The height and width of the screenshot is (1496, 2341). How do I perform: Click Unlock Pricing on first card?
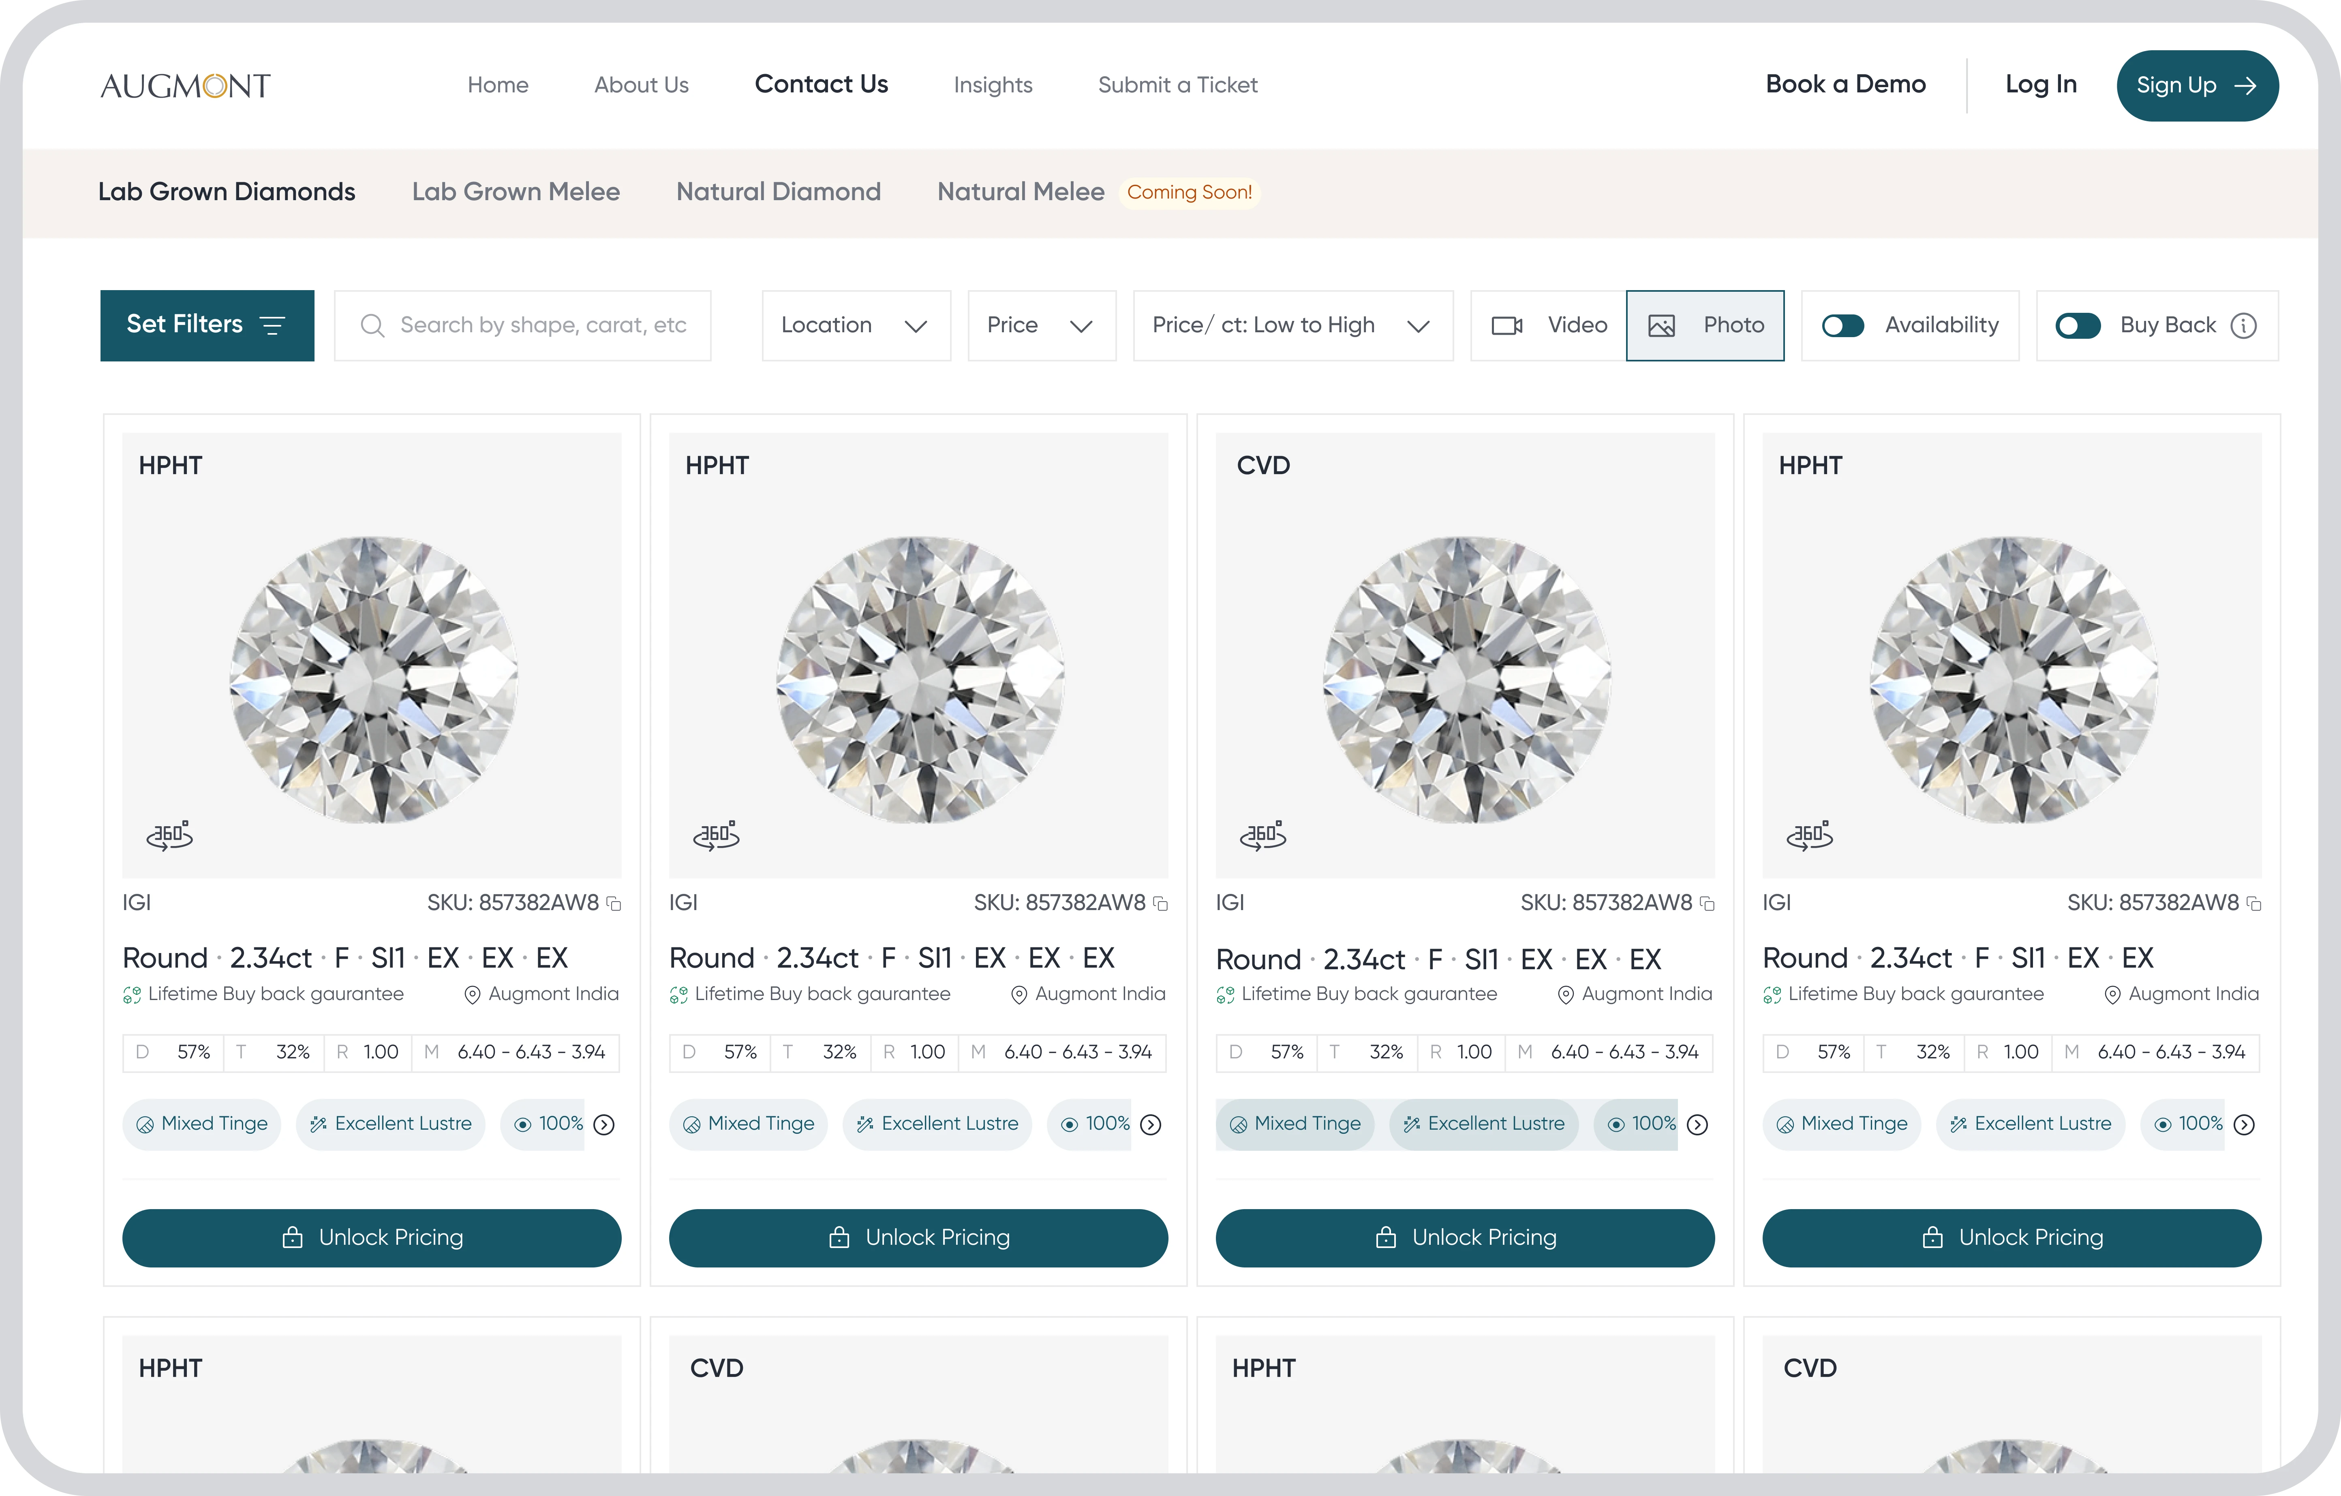[x=371, y=1237]
